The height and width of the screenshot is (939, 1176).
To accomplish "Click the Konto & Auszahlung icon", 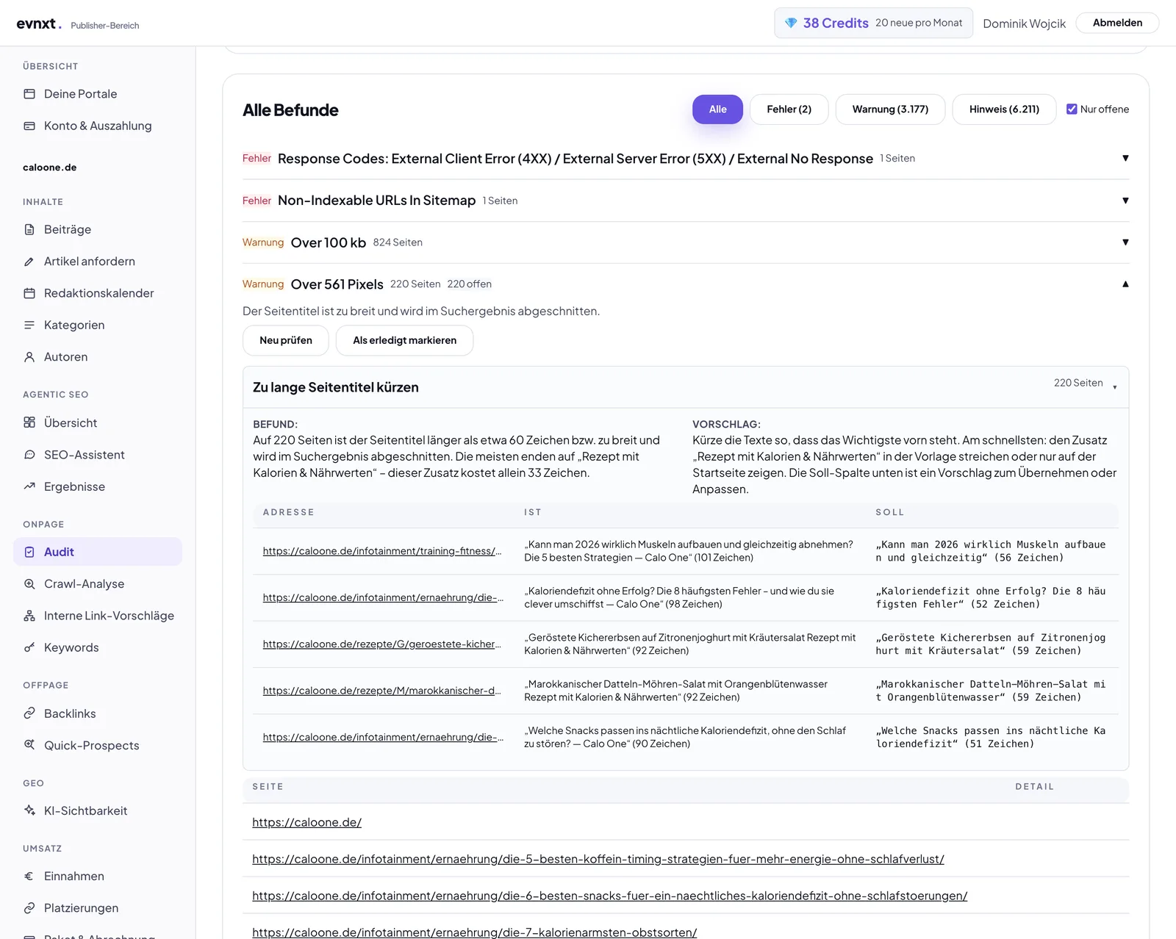I will (29, 126).
